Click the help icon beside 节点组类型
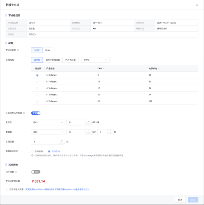 tap(18, 50)
